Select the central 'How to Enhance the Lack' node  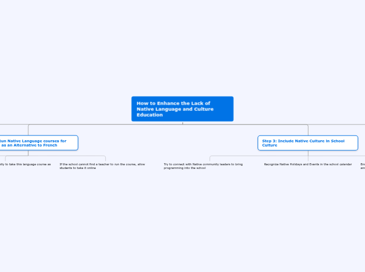tap(182, 109)
